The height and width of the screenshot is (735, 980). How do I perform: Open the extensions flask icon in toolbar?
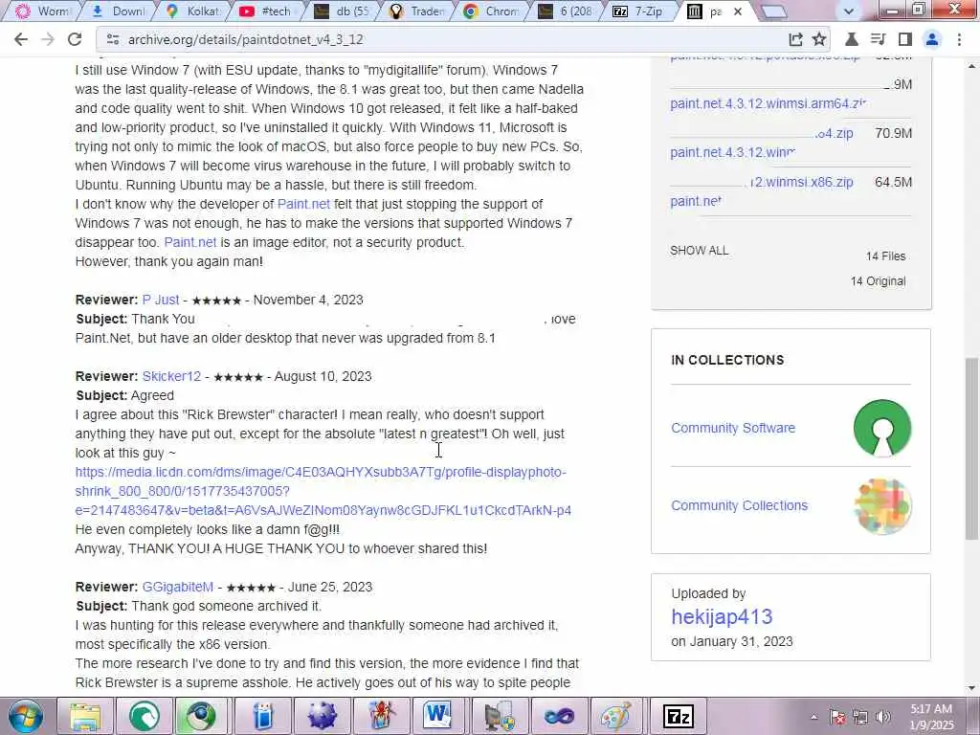[851, 39]
